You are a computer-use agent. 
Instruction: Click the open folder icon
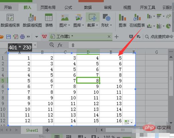2,37
